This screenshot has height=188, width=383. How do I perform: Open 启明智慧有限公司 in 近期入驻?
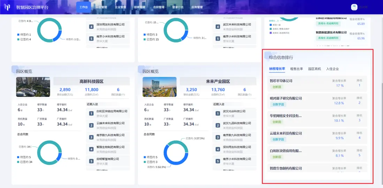point(108,161)
